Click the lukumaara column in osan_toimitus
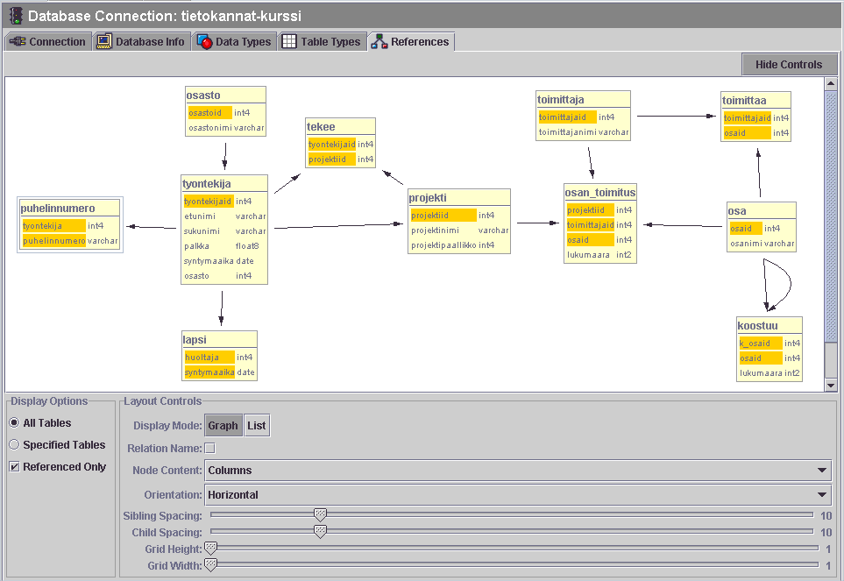The height and width of the screenshot is (581, 844). [x=588, y=255]
